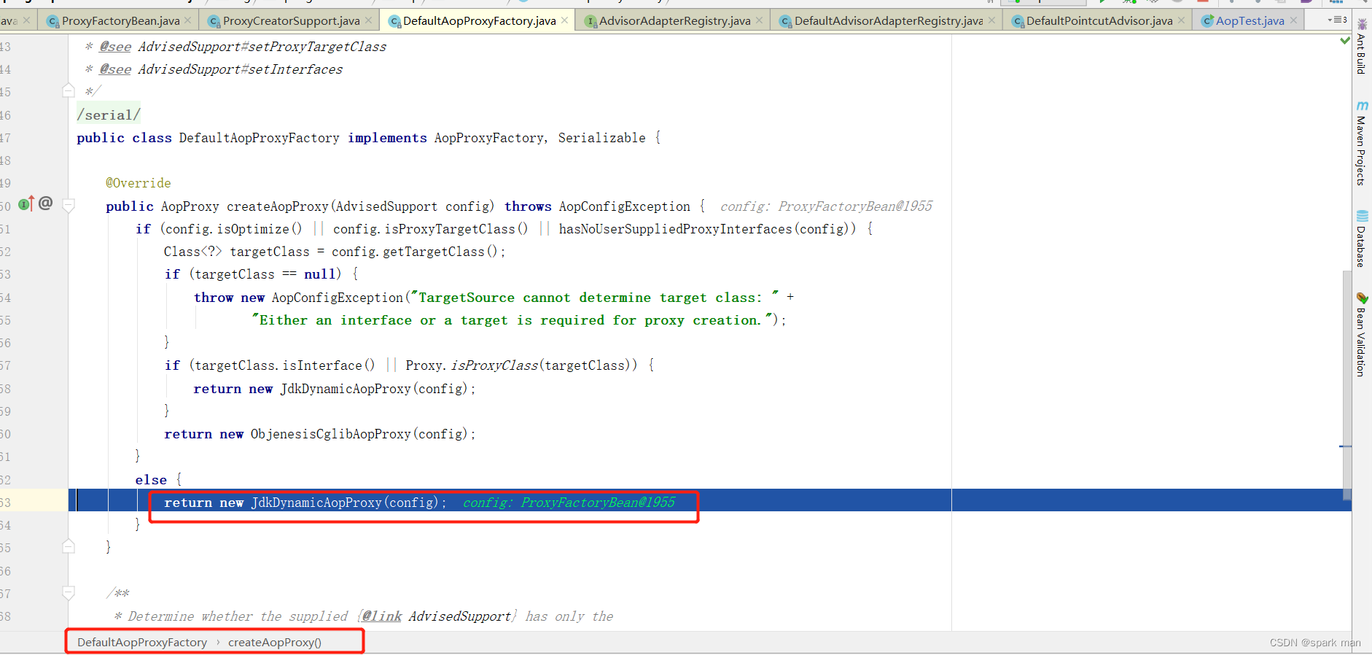
Task: Click createAopProxy() in the breadcrumb bar
Action: pos(275,643)
